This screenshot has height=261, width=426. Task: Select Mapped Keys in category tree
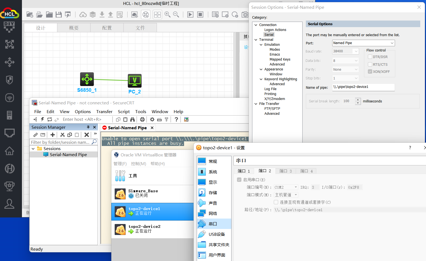click(280, 59)
